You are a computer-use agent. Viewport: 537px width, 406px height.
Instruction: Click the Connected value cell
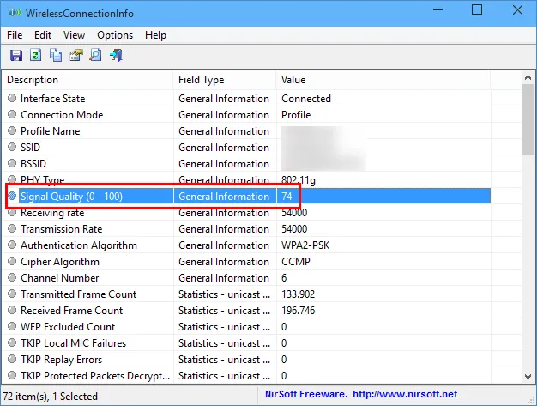pyautogui.click(x=306, y=99)
